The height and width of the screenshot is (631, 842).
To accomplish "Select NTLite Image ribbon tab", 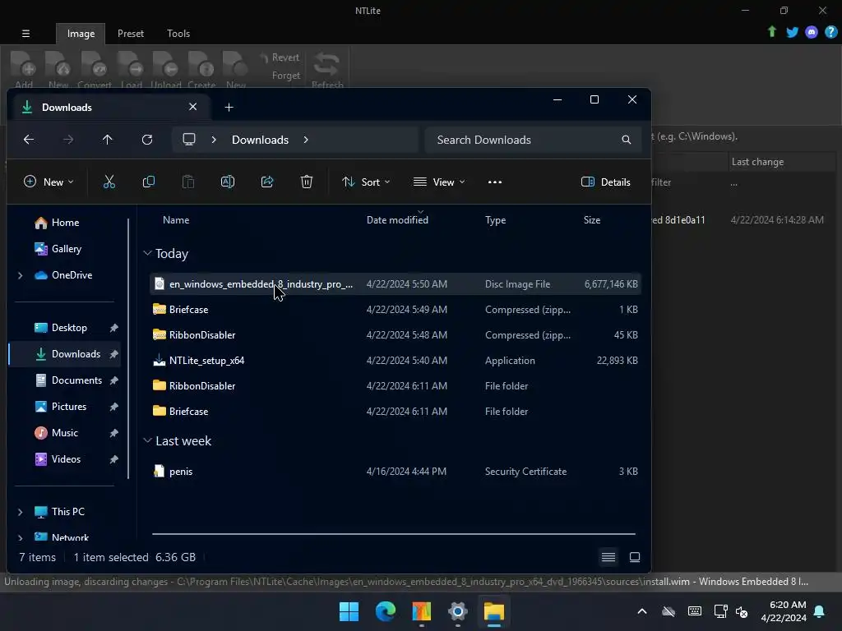I will pos(81,33).
